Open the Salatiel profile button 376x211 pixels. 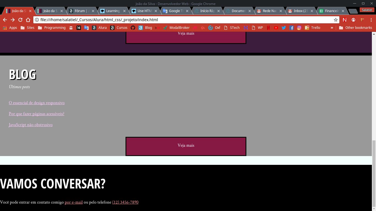pos(367,10)
